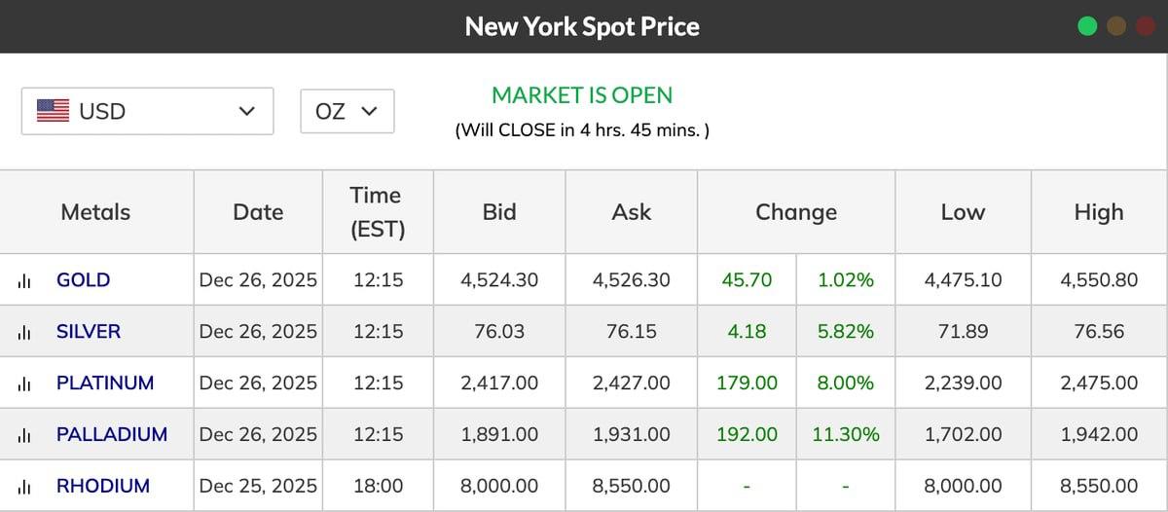Open the chart icon beside PALLADIUM
The image size is (1168, 512).
click(x=24, y=435)
